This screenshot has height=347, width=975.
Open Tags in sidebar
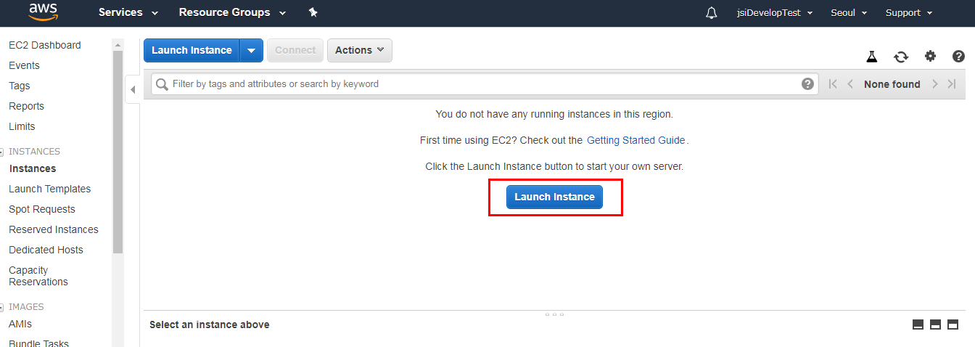click(x=20, y=86)
